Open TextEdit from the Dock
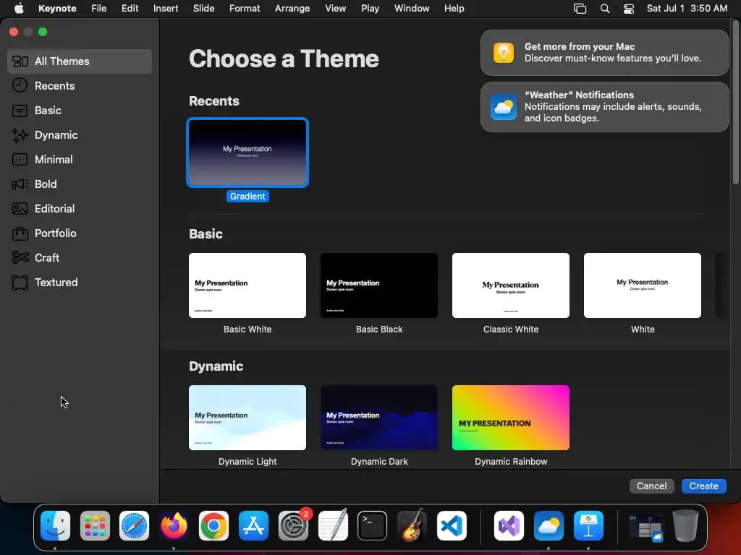Screen dimensions: 741x555 pos(333,526)
